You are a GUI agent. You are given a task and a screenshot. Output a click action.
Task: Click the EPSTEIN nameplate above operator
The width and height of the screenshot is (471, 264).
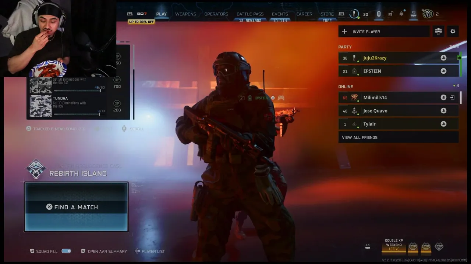[x=262, y=98]
